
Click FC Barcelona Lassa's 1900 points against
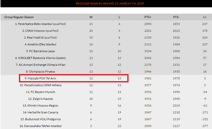pyautogui.click(x=176, y=51)
